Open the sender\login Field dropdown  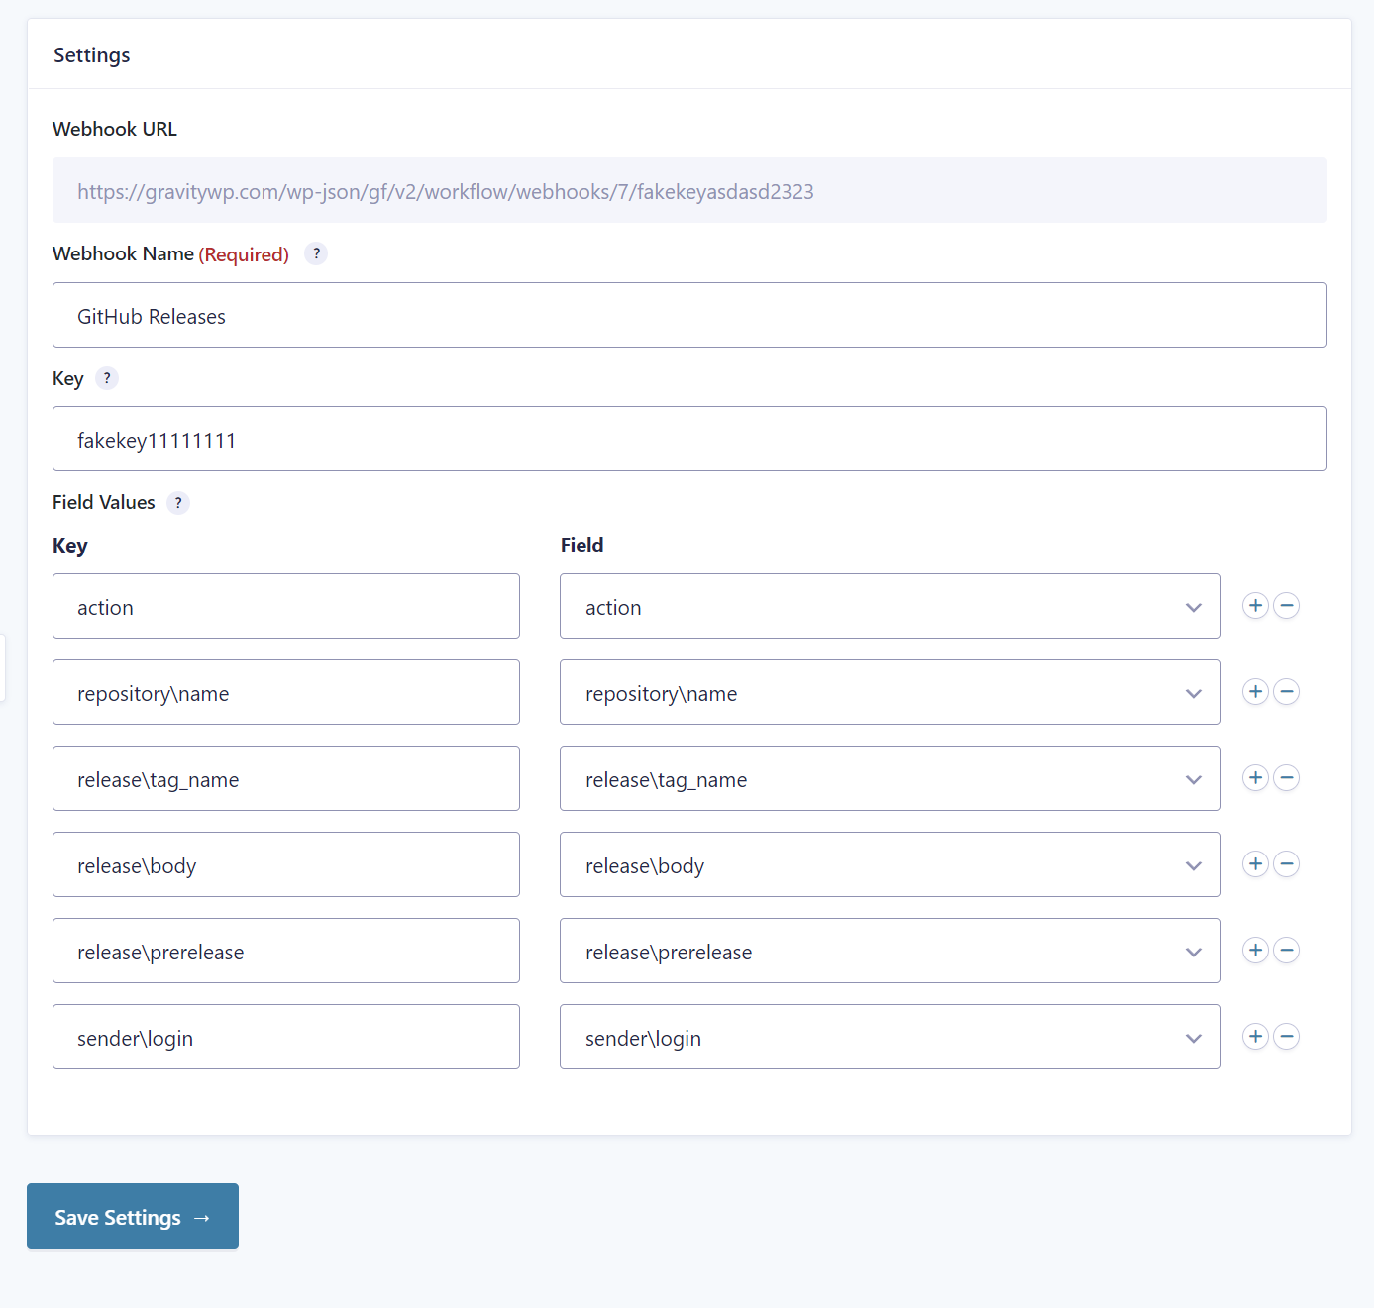tap(890, 1037)
